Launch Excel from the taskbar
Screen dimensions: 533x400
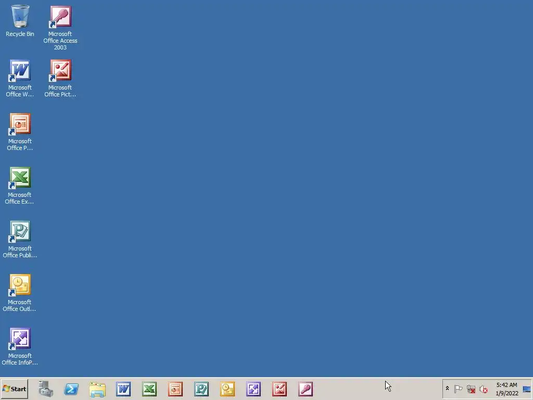coord(149,389)
